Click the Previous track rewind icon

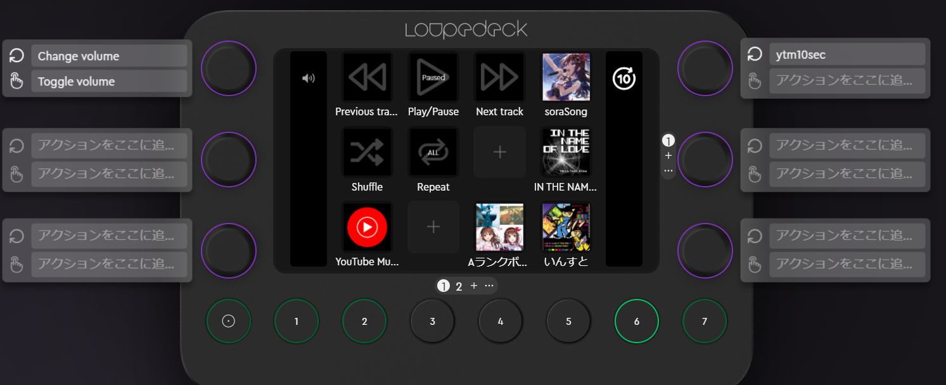367,77
